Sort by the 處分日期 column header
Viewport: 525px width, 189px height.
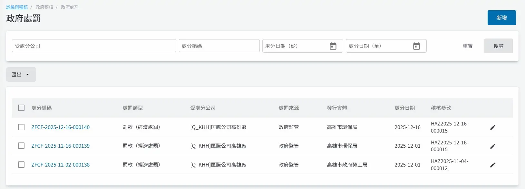click(404, 108)
